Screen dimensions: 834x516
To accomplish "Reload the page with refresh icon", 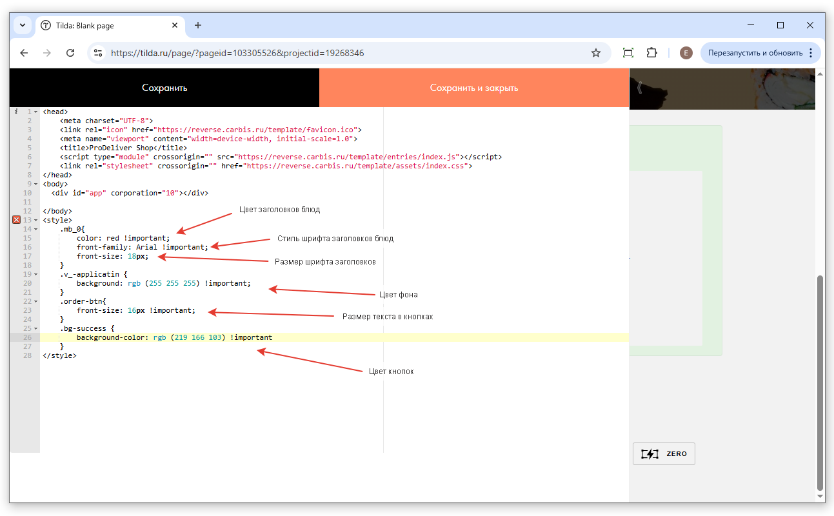I will click(x=71, y=53).
